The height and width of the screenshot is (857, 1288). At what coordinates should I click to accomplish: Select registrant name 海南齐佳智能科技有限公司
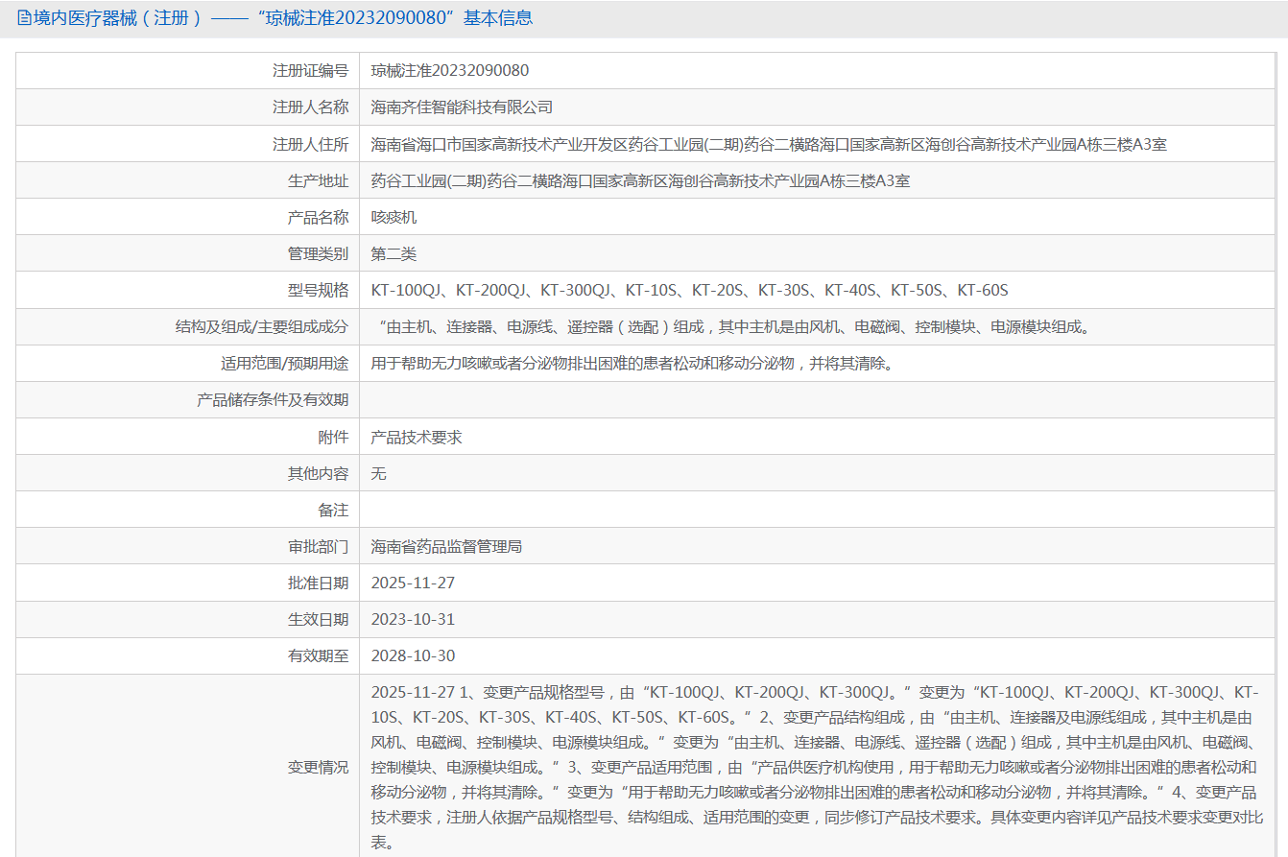click(x=463, y=107)
